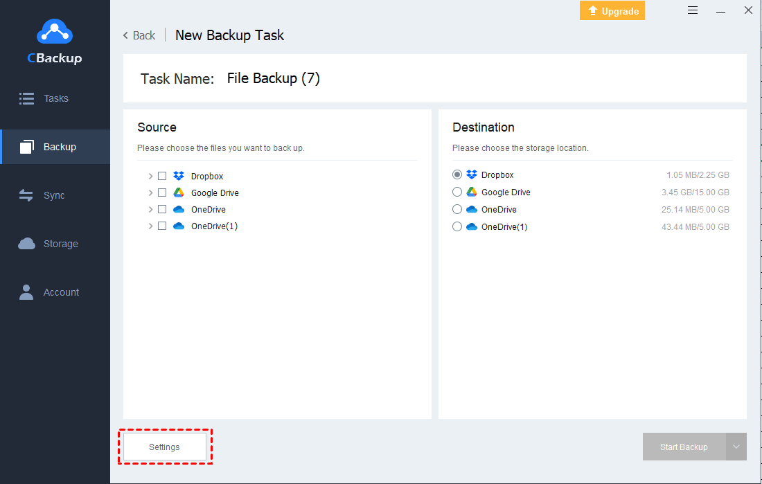Open the Tasks list icon in sidebar
Image resolution: width=762 pixels, height=484 pixels.
point(27,98)
